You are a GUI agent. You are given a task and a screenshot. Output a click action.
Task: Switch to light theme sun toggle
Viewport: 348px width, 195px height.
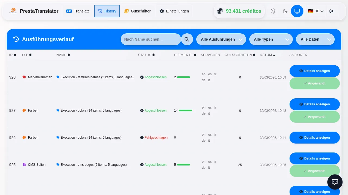273,11
